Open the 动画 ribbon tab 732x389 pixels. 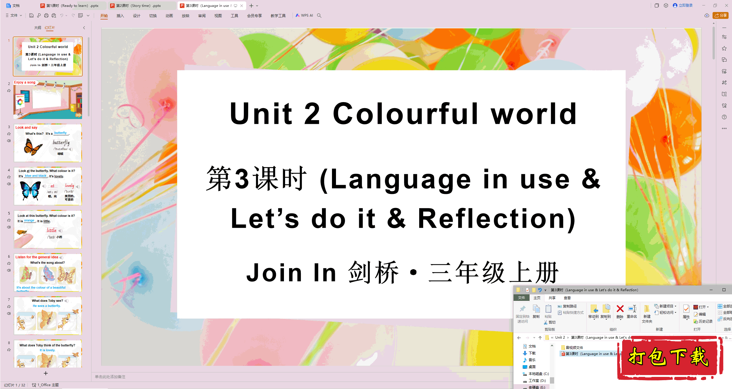[x=169, y=16]
